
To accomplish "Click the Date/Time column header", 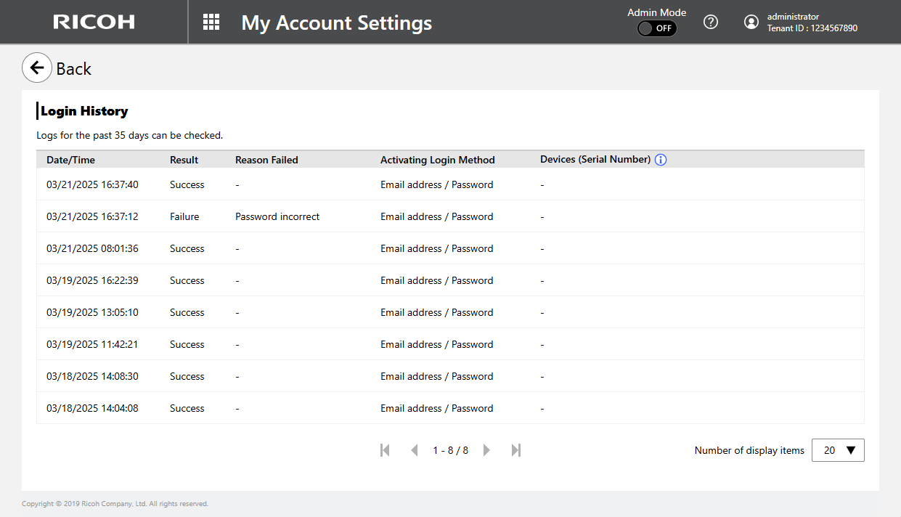I will point(70,160).
